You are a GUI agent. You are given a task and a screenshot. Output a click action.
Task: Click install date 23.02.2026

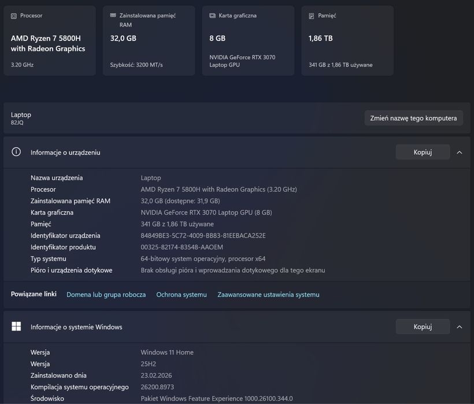click(x=156, y=375)
